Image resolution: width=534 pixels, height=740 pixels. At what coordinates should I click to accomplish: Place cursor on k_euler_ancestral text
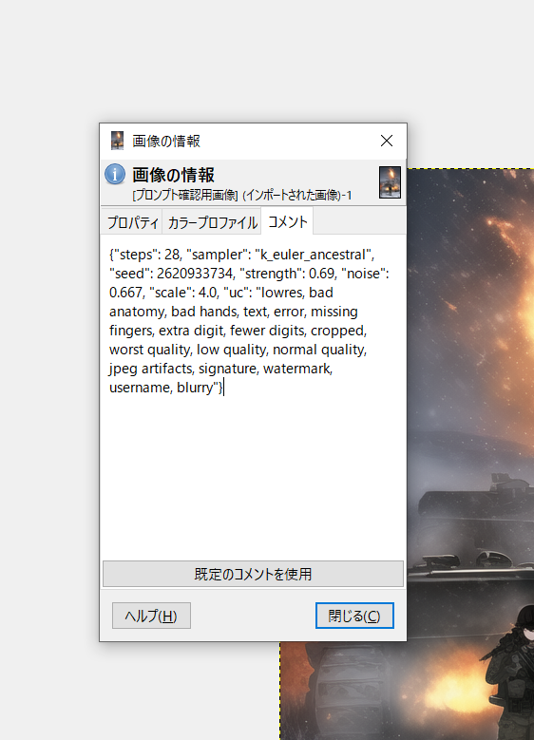pyautogui.click(x=313, y=255)
